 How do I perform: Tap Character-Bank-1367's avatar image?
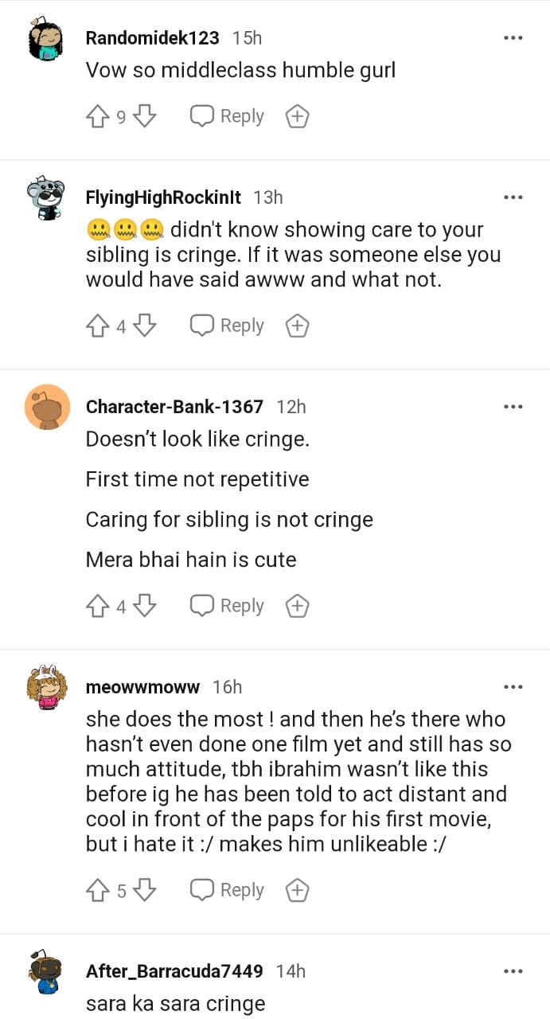(x=47, y=407)
